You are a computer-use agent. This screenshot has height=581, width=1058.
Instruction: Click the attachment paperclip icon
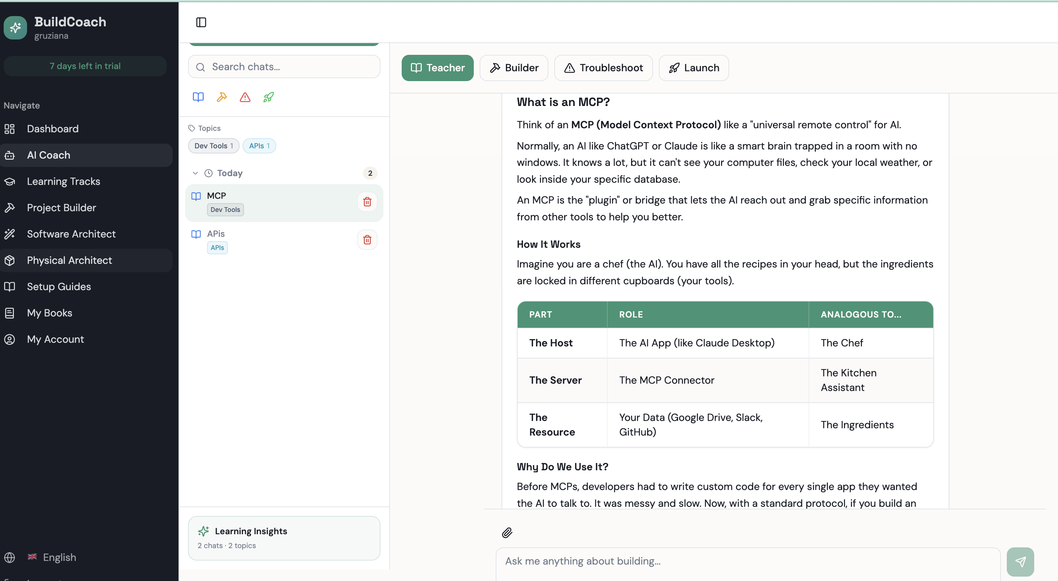pyautogui.click(x=507, y=533)
